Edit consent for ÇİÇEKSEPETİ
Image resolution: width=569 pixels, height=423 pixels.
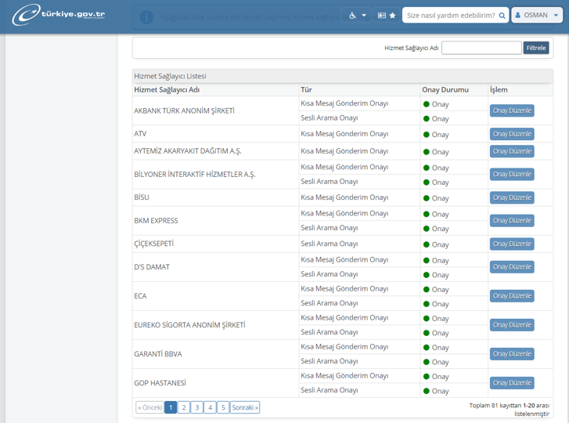pos(512,244)
